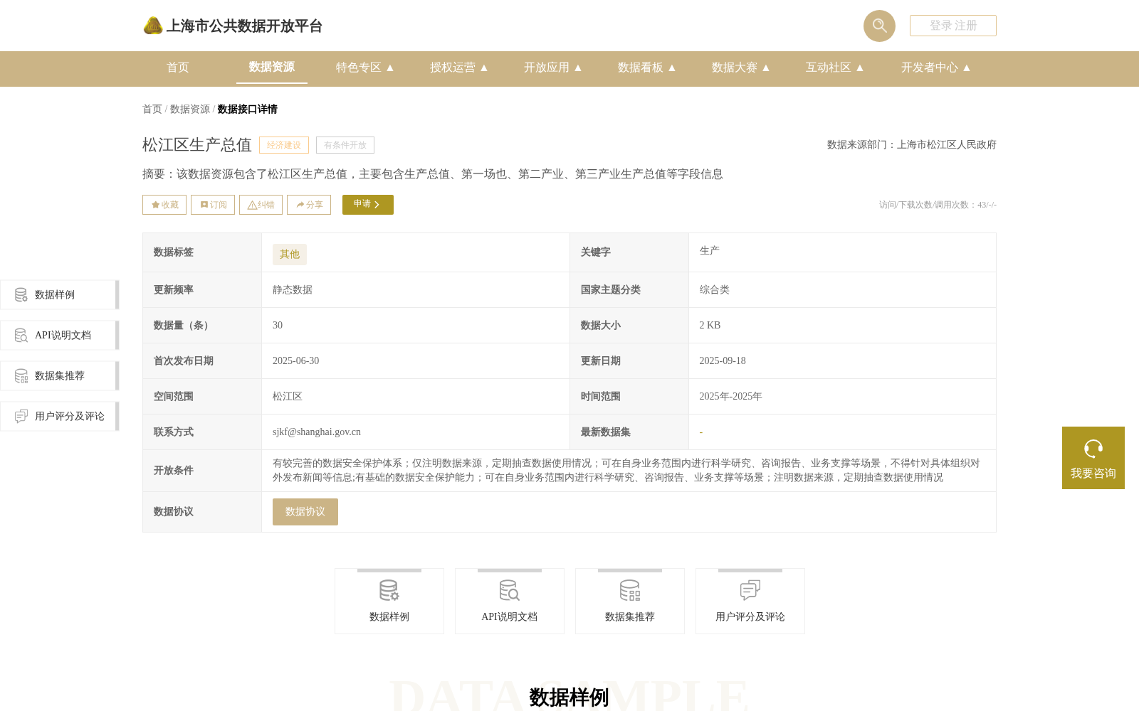Click the 静态数据 update frequency value

293,290
